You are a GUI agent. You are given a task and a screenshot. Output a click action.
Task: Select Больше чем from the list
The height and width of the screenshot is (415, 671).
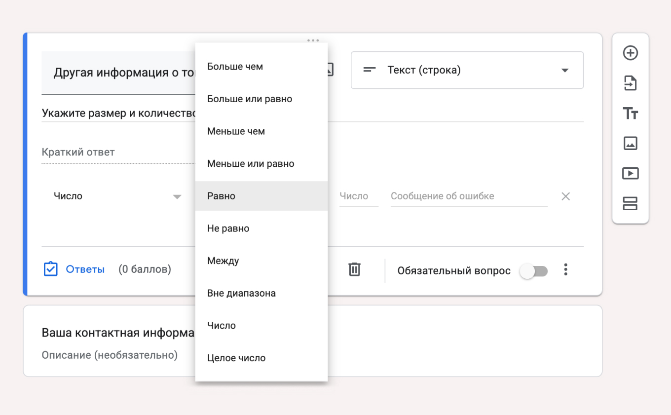pyautogui.click(x=235, y=67)
